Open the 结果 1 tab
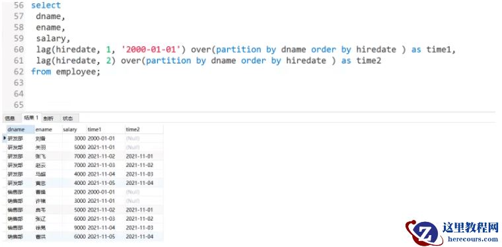The height and width of the screenshot is (247, 502). [x=32, y=118]
